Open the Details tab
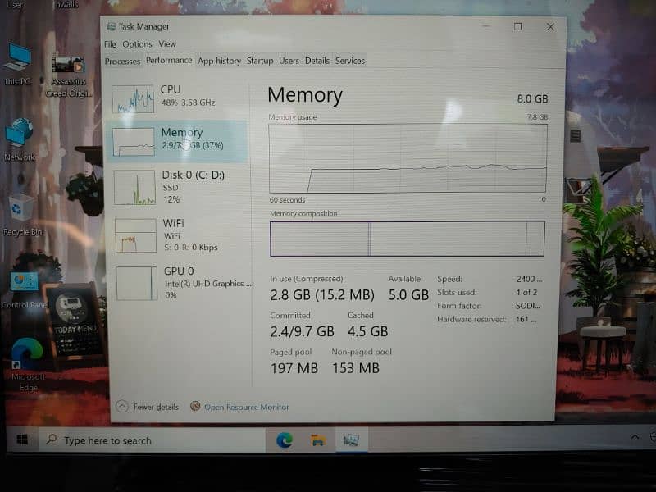This screenshot has width=656, height=492. 317,61
